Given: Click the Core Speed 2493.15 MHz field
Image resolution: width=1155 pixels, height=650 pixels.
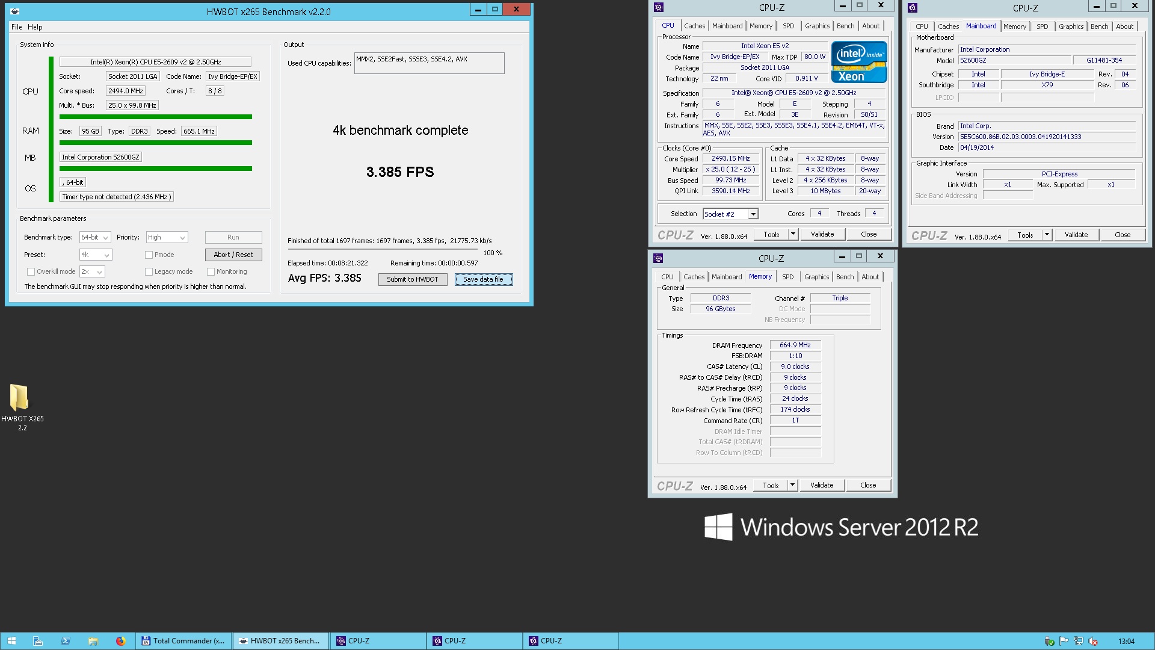Looking at the screenshot, I should 730,159.
